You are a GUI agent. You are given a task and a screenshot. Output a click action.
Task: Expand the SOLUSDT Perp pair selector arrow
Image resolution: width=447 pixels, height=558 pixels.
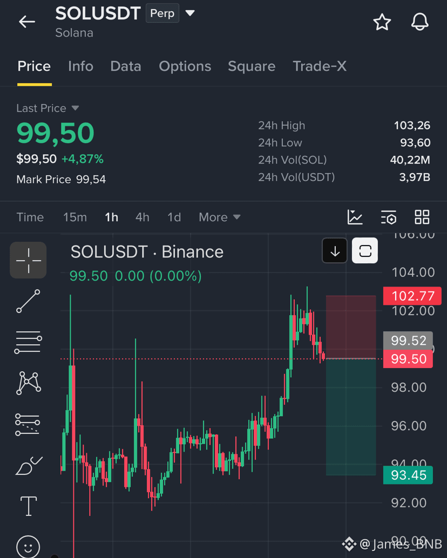click(x=190, y=13)
